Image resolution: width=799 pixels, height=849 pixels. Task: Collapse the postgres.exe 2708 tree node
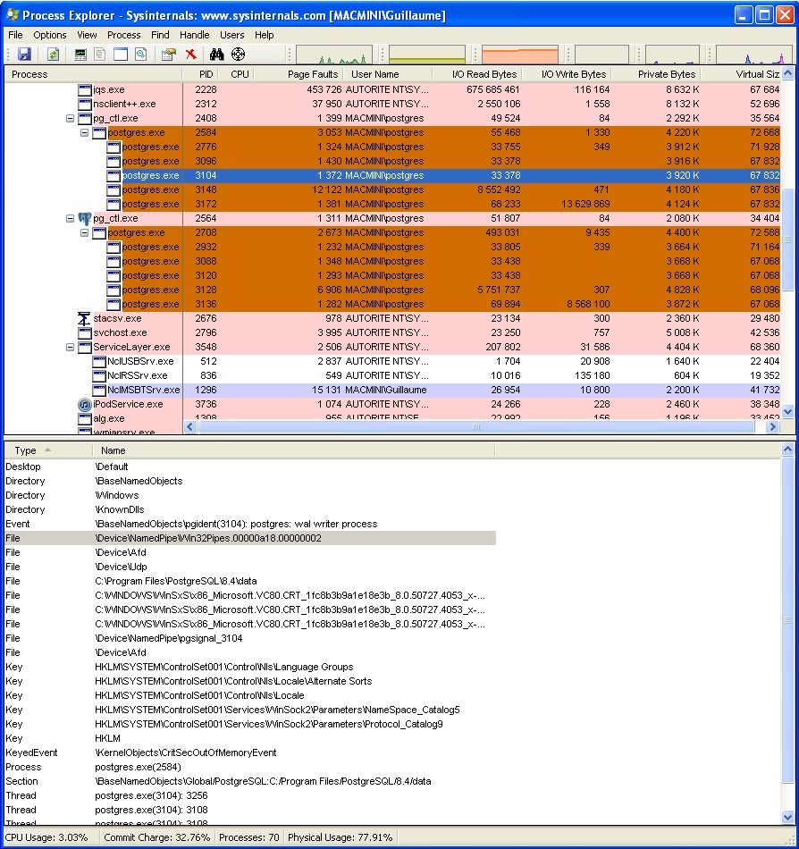(x=84, y=233)
